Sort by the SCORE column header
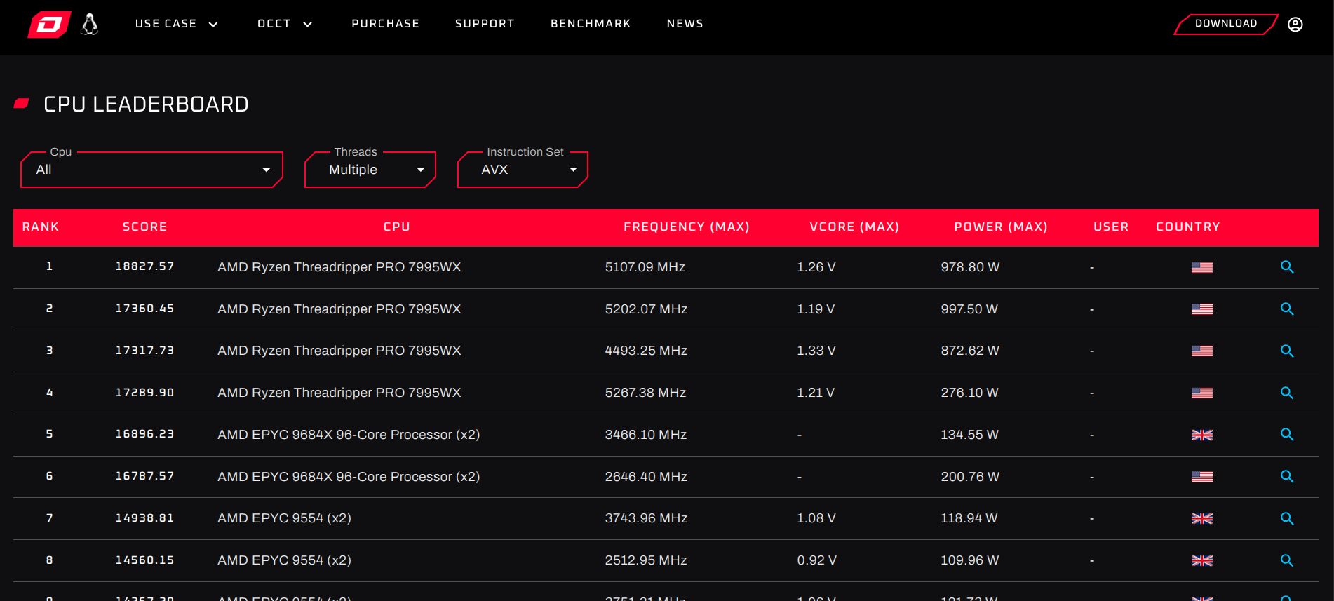This screenshot has height=601, width=1334. (x=144, y=227)
